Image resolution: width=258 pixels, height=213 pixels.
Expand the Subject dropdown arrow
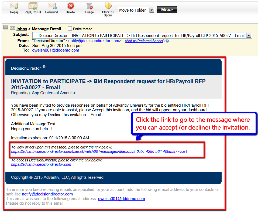[249, 35]
